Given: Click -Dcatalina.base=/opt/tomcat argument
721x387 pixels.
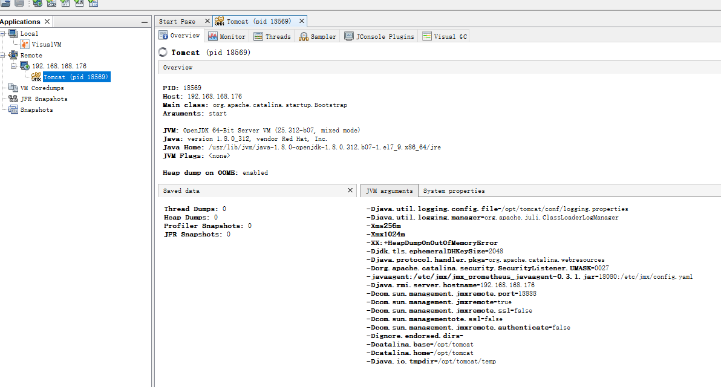Looking at the screenshot, I should coord(420,344).
